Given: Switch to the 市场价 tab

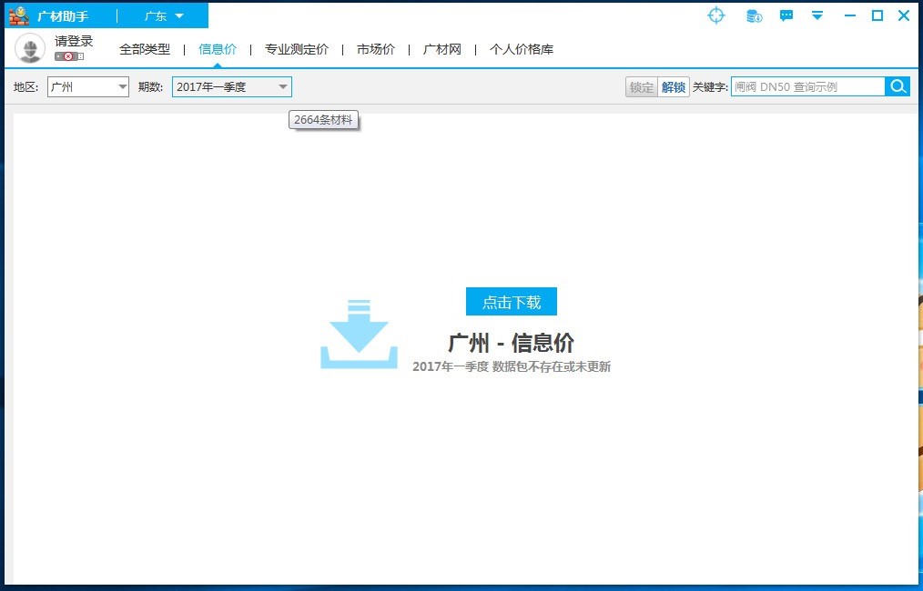Looking at the screenshot, I should point(376,49).
